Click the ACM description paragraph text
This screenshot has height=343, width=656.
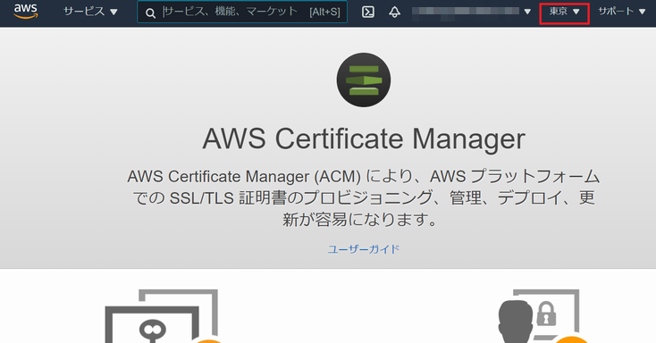pyautogui.click(x=364, y=197)
